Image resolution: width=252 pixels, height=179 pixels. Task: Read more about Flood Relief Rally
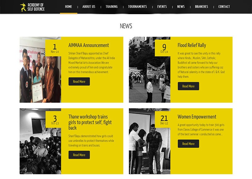tap(188, 86)
